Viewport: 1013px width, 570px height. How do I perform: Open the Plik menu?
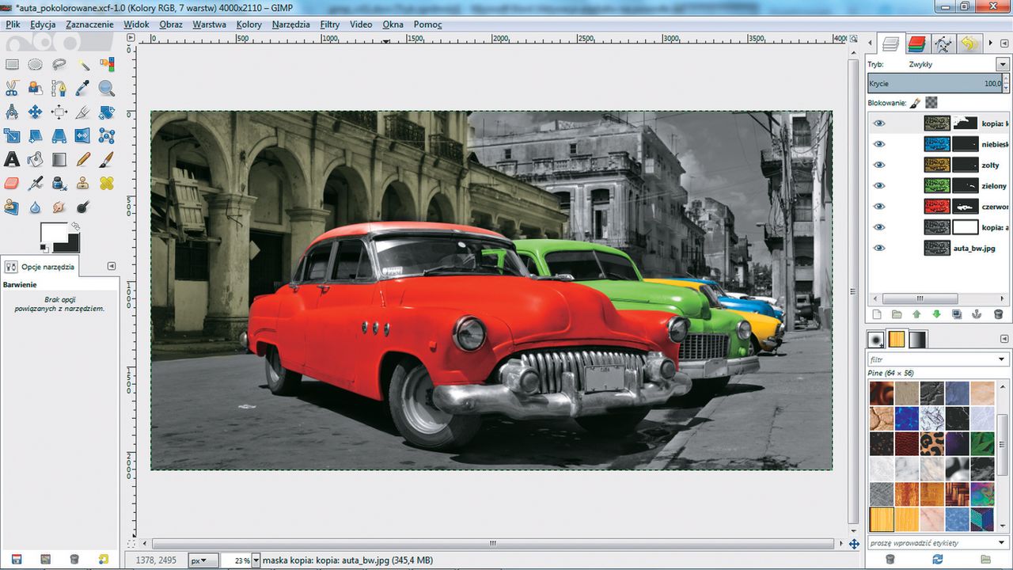pos(13,25)
